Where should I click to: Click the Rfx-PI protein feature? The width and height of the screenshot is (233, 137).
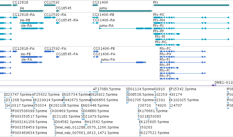[x=182, y=73]
